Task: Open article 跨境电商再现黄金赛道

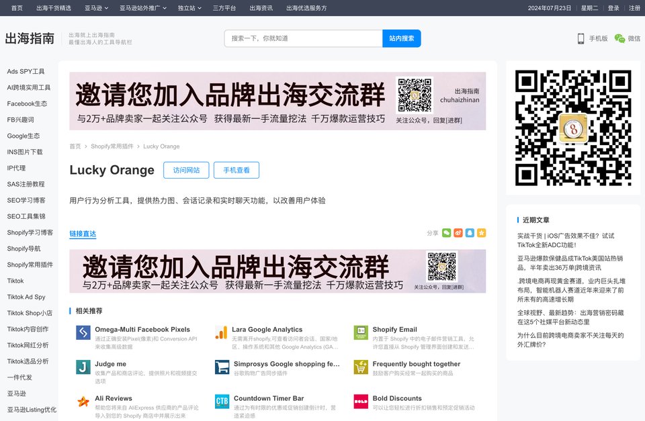Action: click(571, 290)
